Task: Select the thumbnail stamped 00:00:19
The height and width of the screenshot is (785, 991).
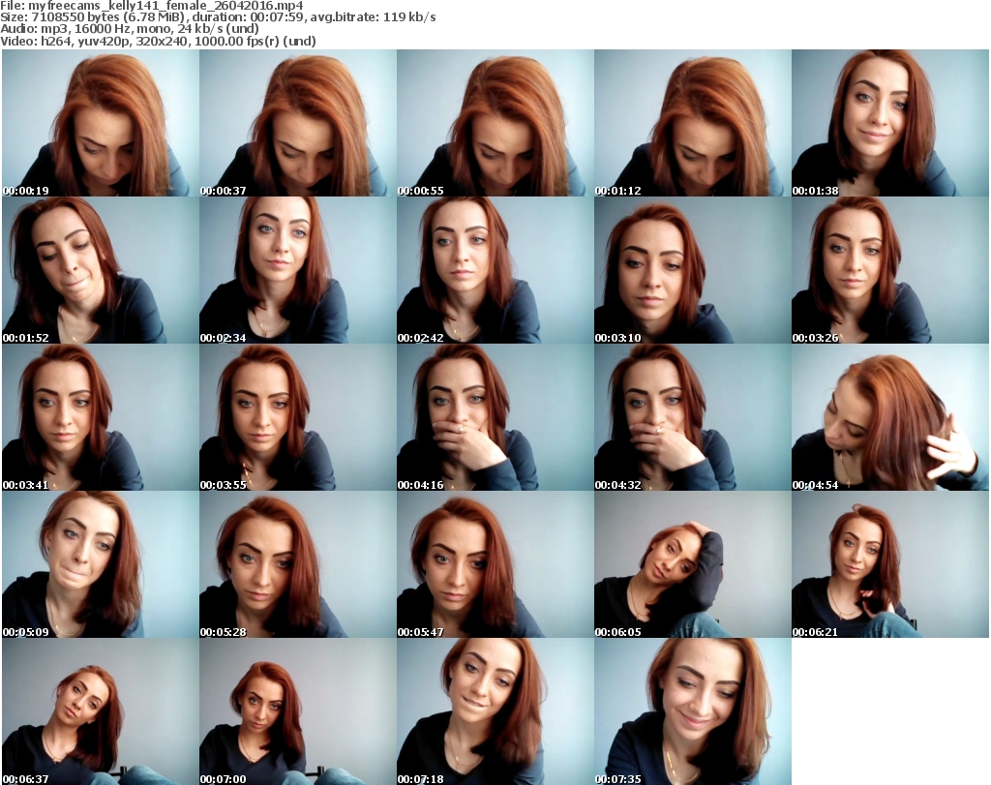Action: coord(101,123)
